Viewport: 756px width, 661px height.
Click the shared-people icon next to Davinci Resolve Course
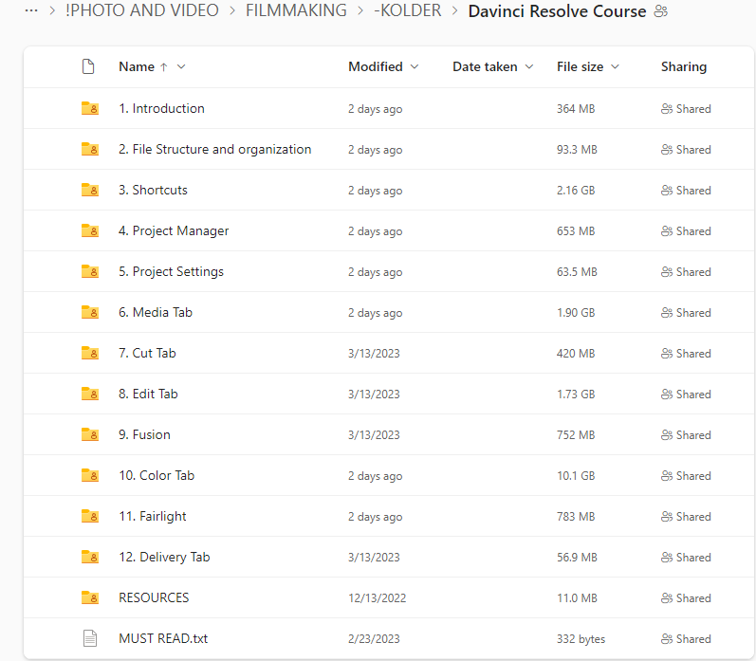[x=660, y=11]
